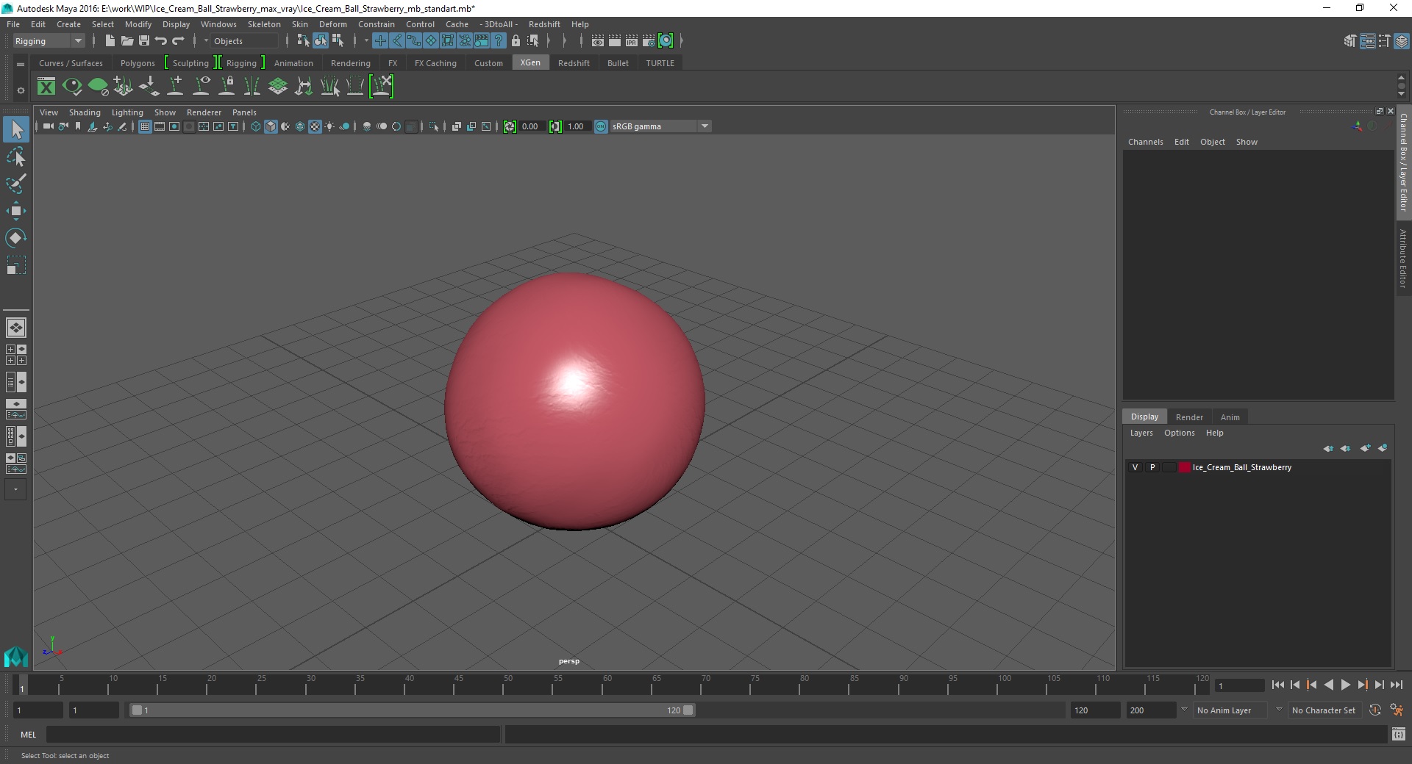Switch to the Rendering shelf tab
The width and height of the screenshot is (1412, 764).
(x=350, y=63)
